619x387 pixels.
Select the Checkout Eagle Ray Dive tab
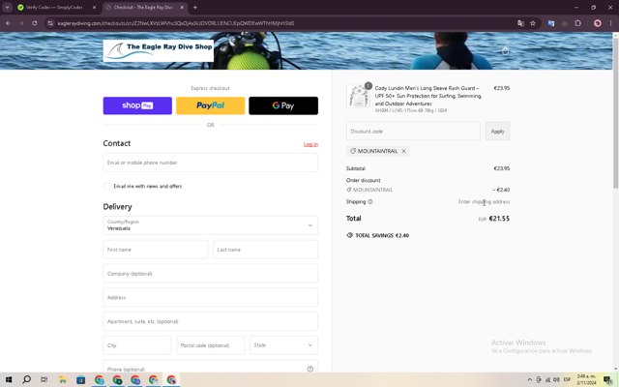[x=143, y=7]
